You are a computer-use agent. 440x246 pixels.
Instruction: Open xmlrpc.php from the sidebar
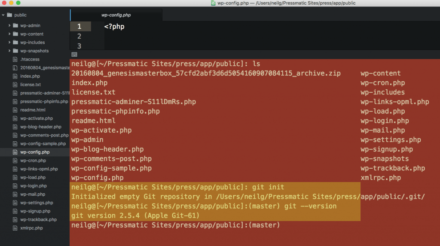point(31,228)
